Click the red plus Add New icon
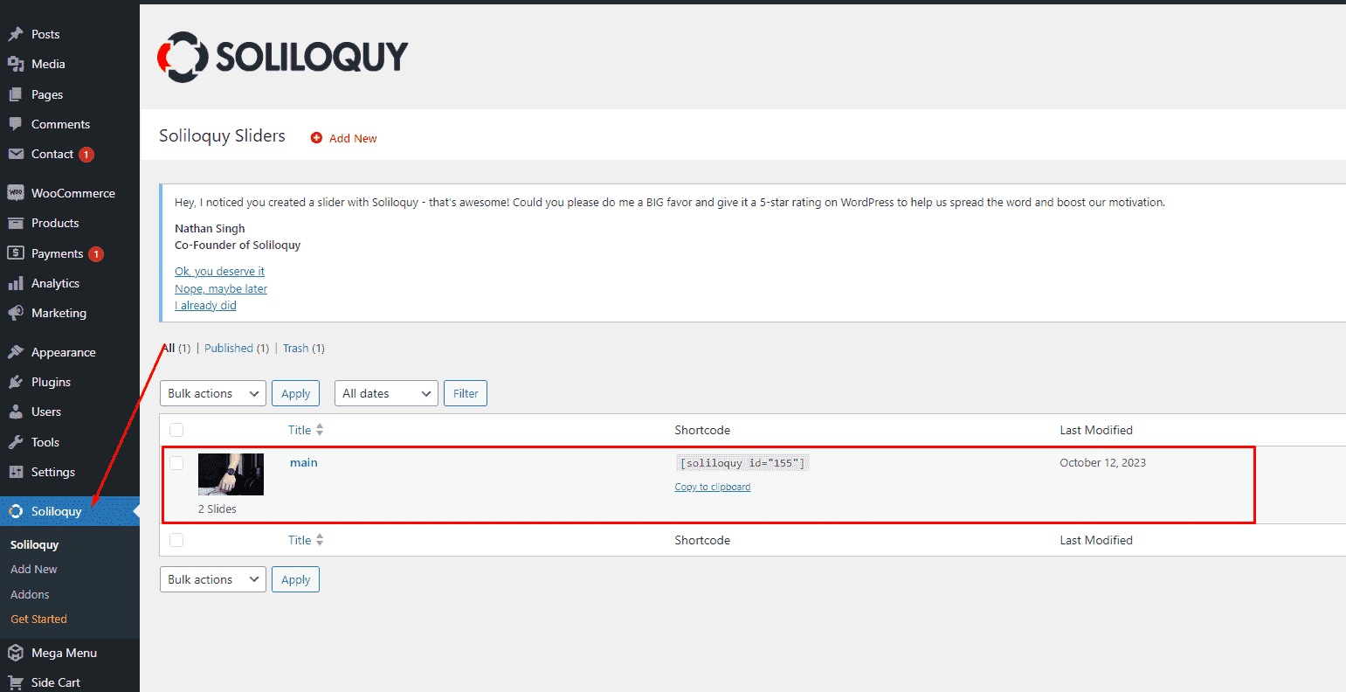 pyautogui.click(x=316, y=138)
